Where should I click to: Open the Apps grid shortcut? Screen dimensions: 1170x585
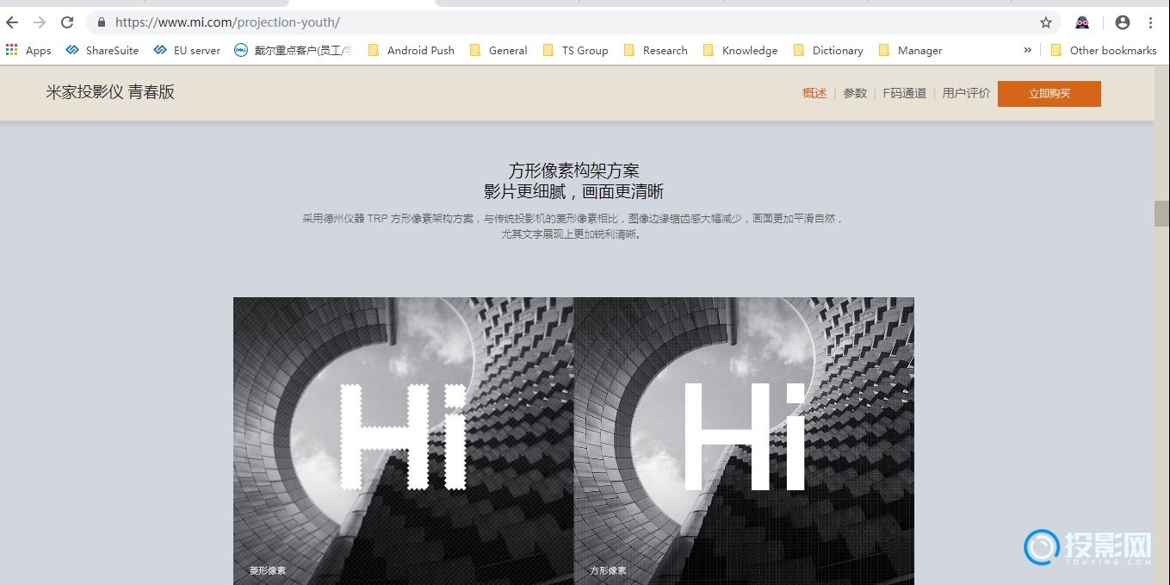28,50
